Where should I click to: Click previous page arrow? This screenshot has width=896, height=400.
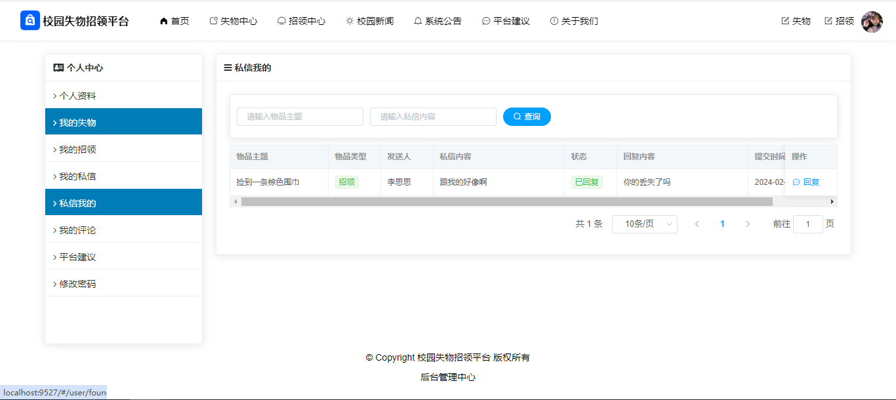click(697, 224)
